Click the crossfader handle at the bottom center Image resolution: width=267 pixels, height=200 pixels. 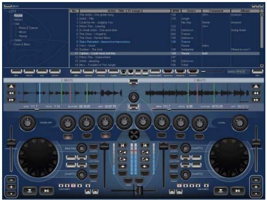(139, 191)
